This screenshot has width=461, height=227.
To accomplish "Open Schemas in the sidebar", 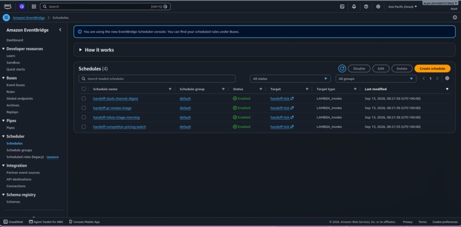I will [x=13, y=202].
